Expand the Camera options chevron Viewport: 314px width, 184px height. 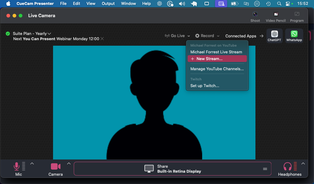click(69, 163)
